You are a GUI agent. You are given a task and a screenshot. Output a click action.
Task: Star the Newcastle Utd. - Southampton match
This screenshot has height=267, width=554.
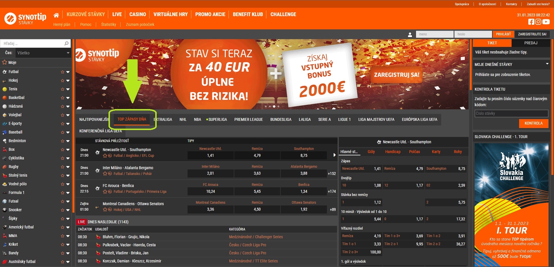[105, 156]
